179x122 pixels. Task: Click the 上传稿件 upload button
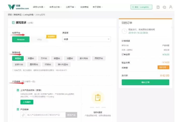click(27, 102)
